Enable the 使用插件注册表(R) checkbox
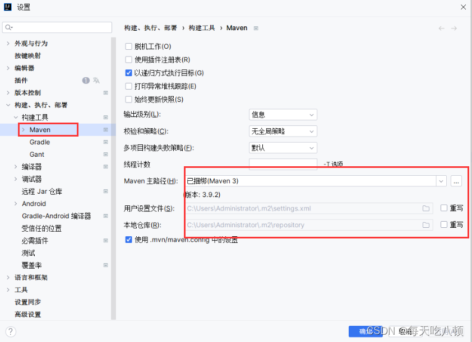 point(128,59)
